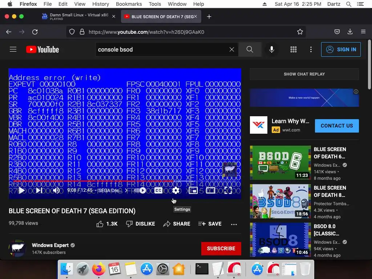Open BSOD 8.0 CLASSIC video title

326,230
